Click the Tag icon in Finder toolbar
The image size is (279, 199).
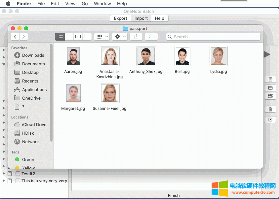click(x=151, y=37)
